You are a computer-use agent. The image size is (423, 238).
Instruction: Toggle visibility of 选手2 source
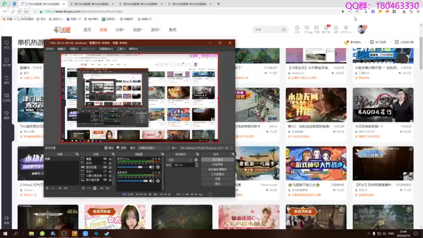tap(105, 171)
